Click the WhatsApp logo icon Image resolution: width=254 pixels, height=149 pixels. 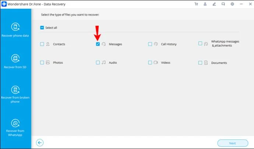[206, 44]
